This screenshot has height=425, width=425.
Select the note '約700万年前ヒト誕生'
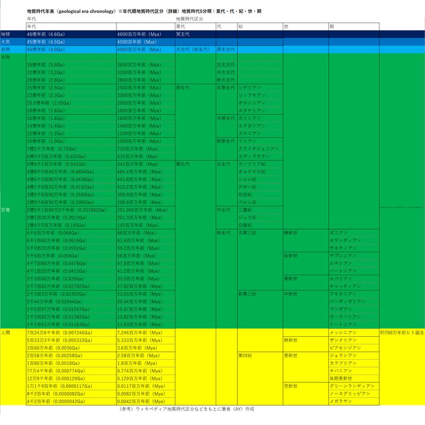coord(402,333)
